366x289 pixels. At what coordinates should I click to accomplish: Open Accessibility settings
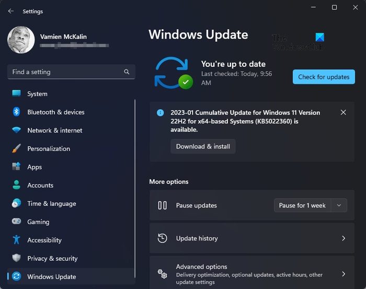click(71, 240)
